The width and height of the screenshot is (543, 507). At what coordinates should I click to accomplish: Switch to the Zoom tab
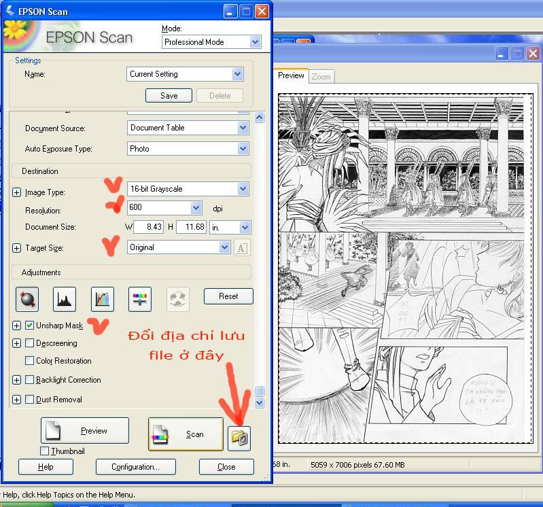pos(321,77)
